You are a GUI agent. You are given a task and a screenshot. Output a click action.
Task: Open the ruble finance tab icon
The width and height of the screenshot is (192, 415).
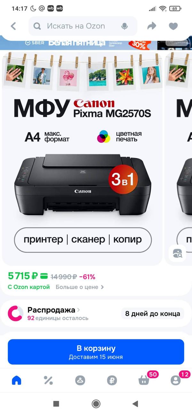(112, 380)
